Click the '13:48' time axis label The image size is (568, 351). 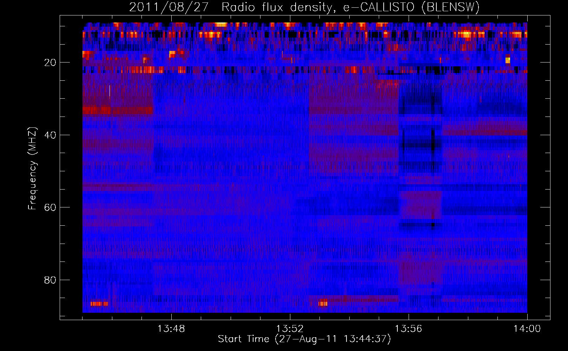[171, 329]
